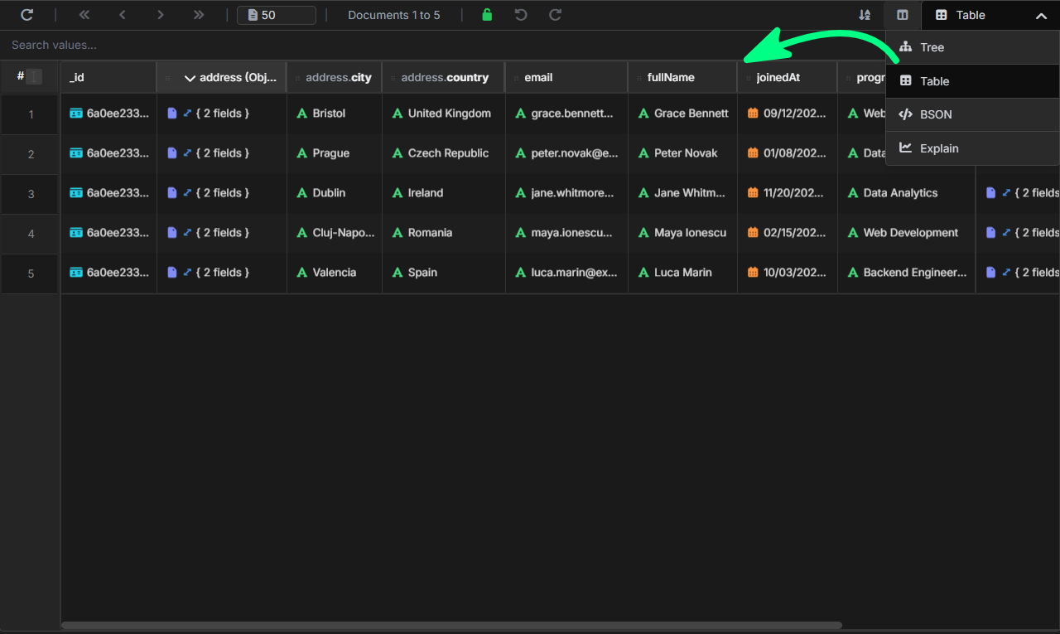The height and width of the screenshot is (634, 1060).
Task: Select Table option in view menu
Action: (x=972, y=81)
